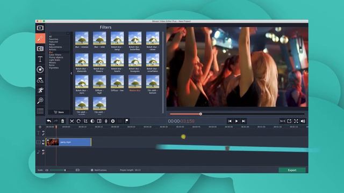Play the preview video
The image size is (344, 193).
coord(236,121)
